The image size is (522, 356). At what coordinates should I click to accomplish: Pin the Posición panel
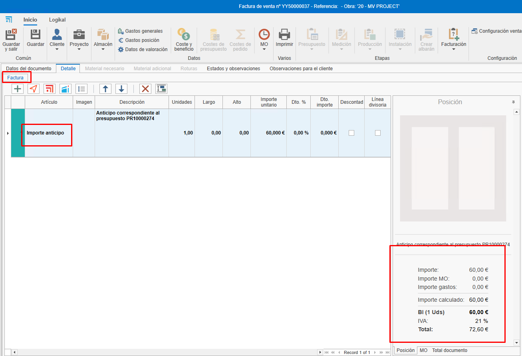[514, 102]
